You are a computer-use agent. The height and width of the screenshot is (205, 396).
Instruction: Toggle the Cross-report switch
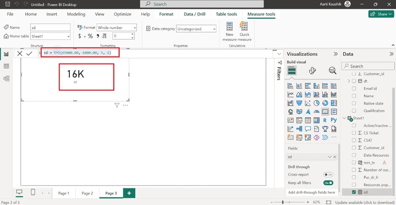[328, 174]
